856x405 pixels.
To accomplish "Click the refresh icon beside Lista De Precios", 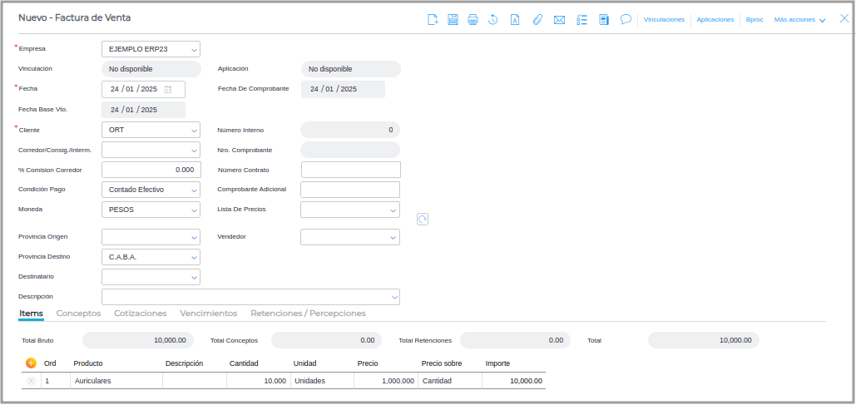I will tap(423, 219).
